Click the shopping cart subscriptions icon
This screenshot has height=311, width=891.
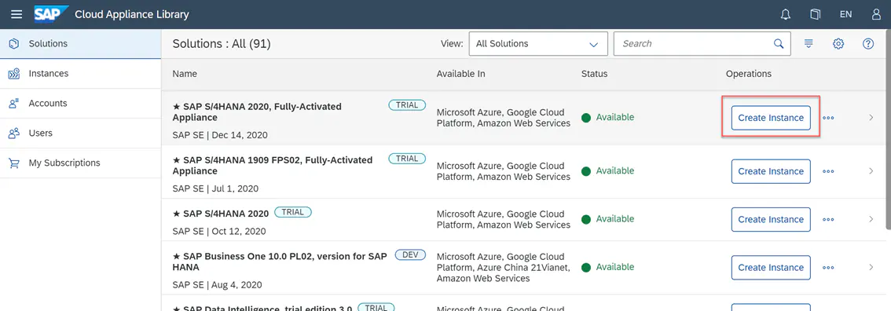click(14, 163)
